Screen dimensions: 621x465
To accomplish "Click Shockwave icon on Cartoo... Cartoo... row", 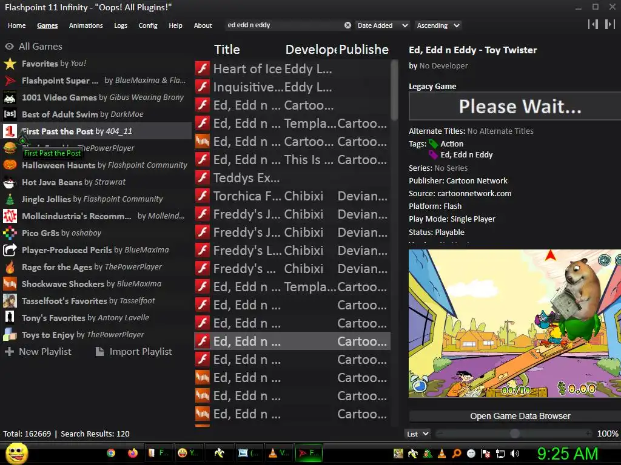I will click(x=203, y=142).
